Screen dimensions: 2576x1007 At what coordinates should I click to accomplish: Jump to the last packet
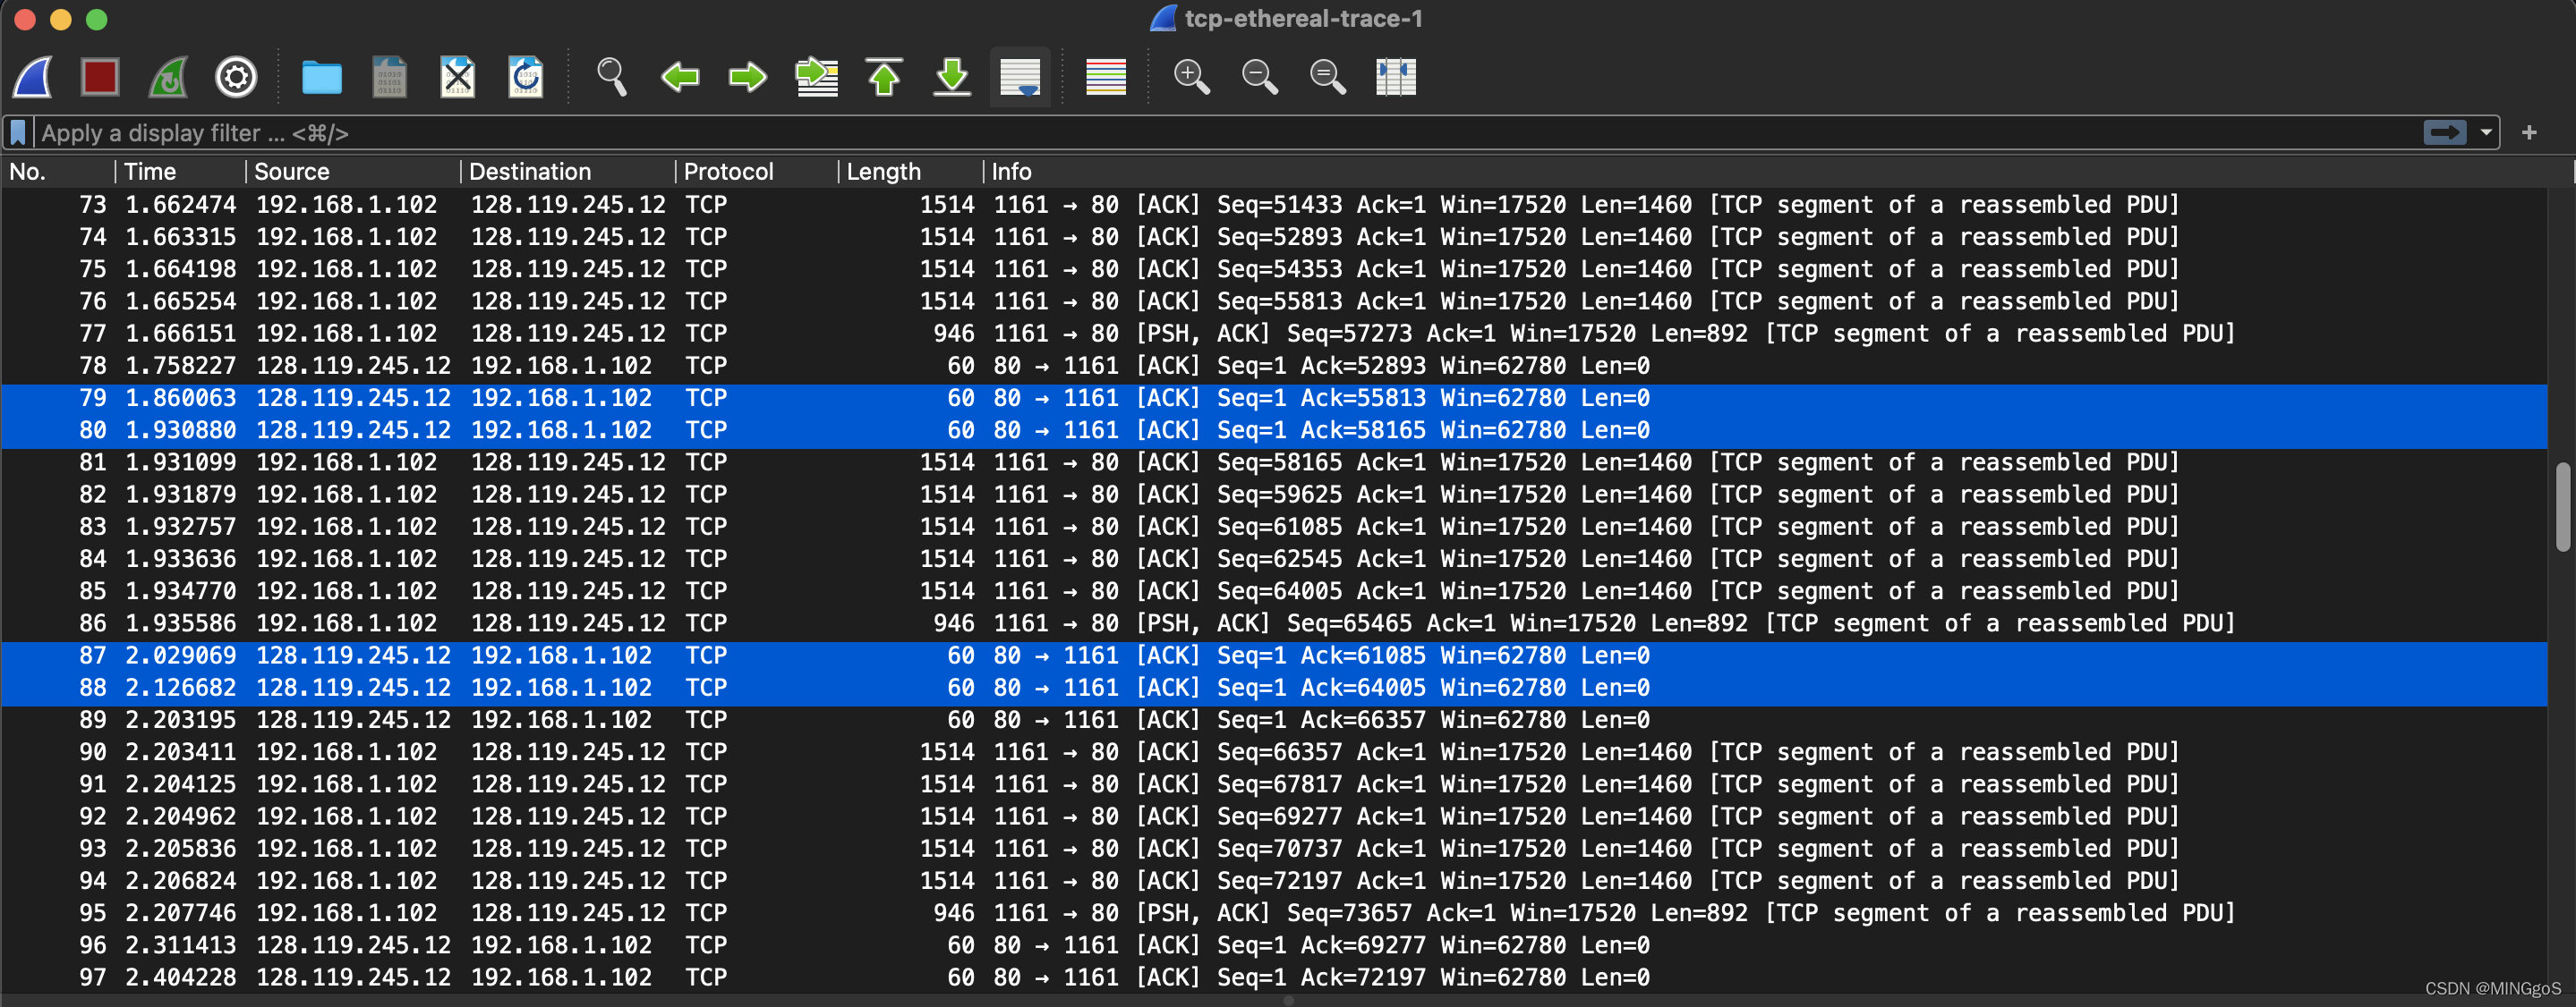(x=952, y=77)
